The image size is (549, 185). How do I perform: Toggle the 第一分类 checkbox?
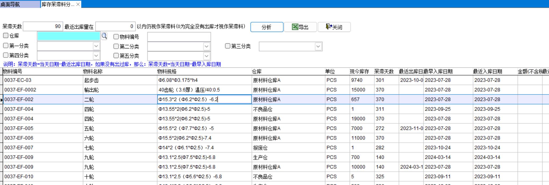[6, 46]
